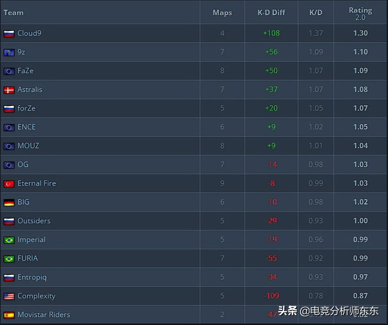Click FURIA's -55 K-D Diff value
This screenshot has width=388, height=325.
tap(271, 258)
